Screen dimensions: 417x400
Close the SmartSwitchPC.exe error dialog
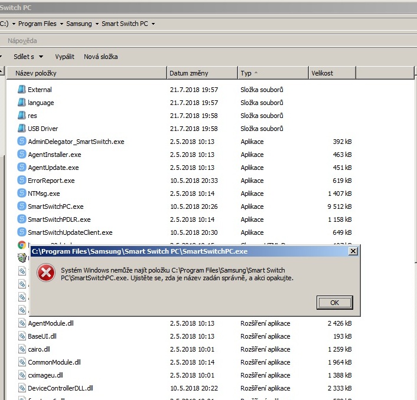(353, 251)
